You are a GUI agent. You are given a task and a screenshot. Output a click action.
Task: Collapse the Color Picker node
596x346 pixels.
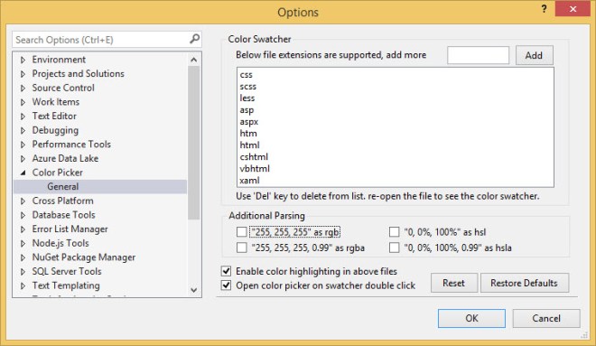[x=23, y=173]
